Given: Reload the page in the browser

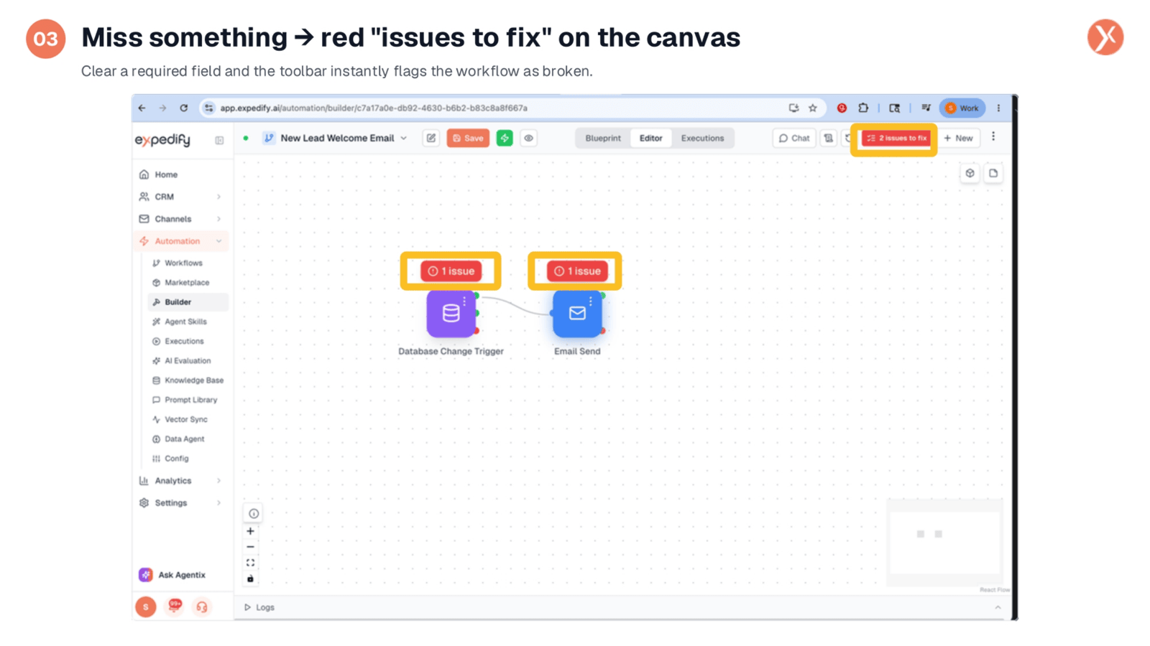Looking at the screenshot, I should [184, 108].
